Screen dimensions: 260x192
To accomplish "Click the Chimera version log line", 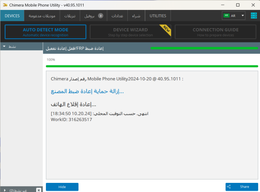I will 117,79.
